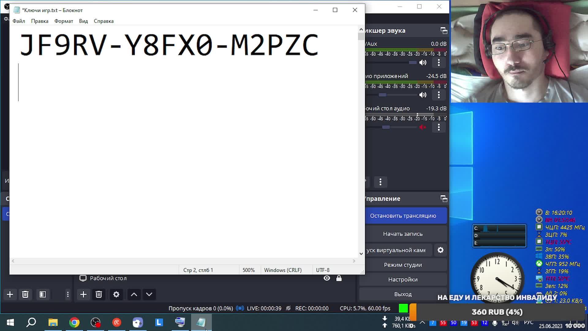
Task: Open source properties gear icon
Action: 116,295
